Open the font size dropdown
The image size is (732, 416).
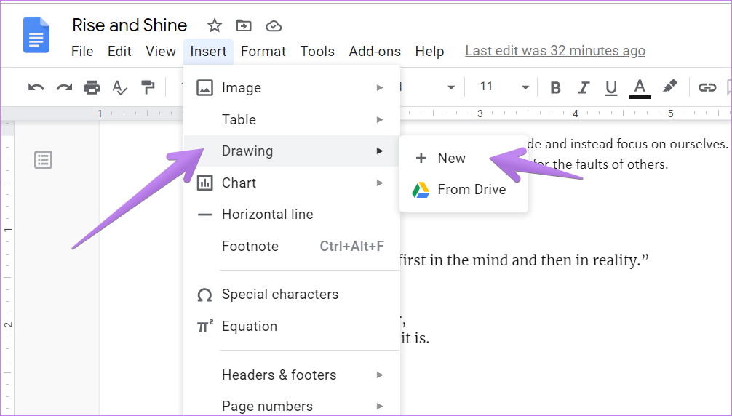click(x=525, y=88)
